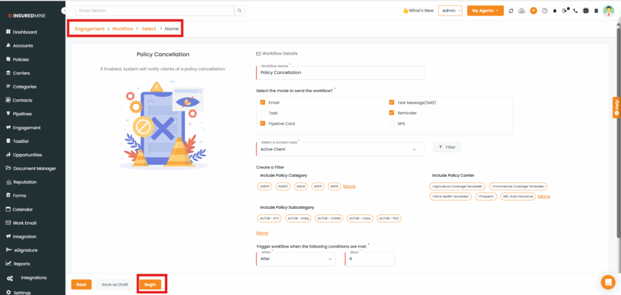This screenshot has height=295, width=621.
Task: Enable the Task mode checkbox
Action: pyautogui.click(x=263, y=113)
